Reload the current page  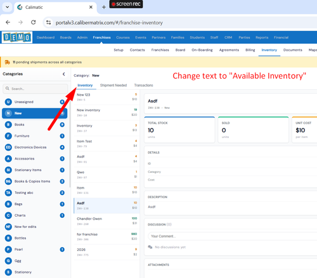pyautogui.click(x=34, y=22)
